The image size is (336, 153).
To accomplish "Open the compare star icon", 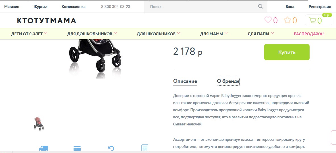I will click(x=287, y=20).
